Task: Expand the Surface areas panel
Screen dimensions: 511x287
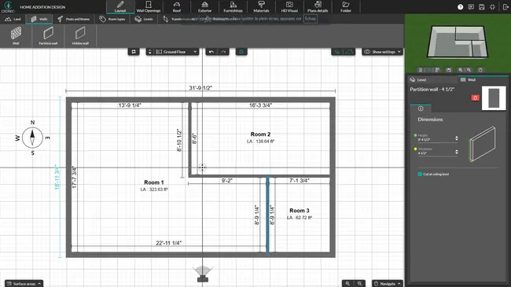Action: coord(24,283)
